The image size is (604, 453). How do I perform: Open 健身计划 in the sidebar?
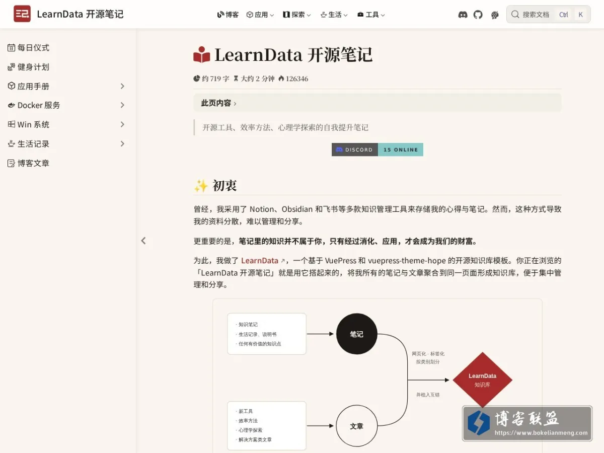(34, 67)
